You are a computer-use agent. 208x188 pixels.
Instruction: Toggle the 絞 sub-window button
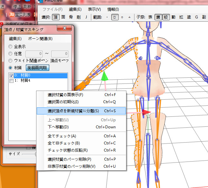(x=166, y=17)
